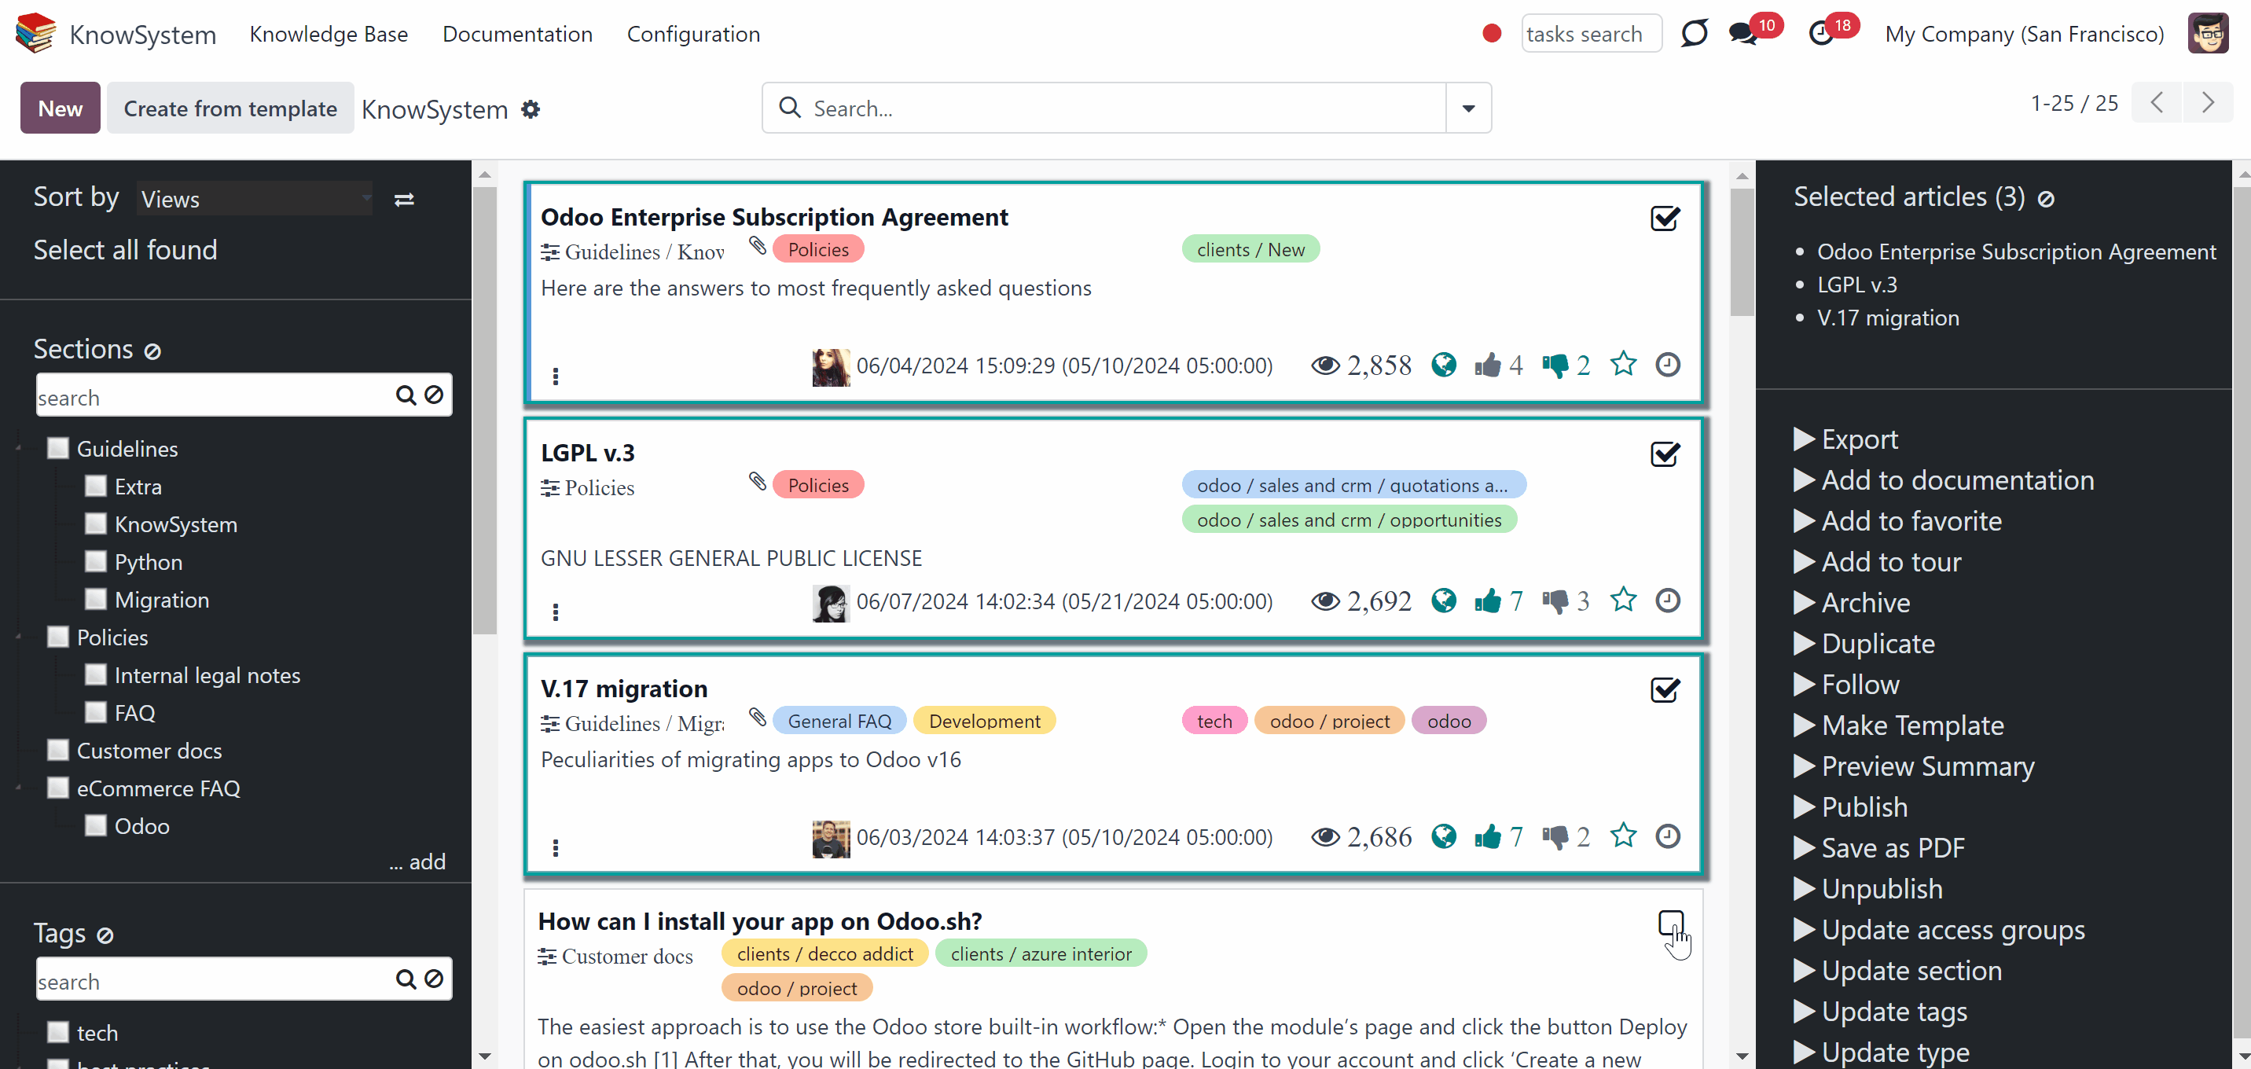Open My Company (San Francisco) switcher
The width and height of the screenshot is (2251, 1069).
(x=2024, y=34)
